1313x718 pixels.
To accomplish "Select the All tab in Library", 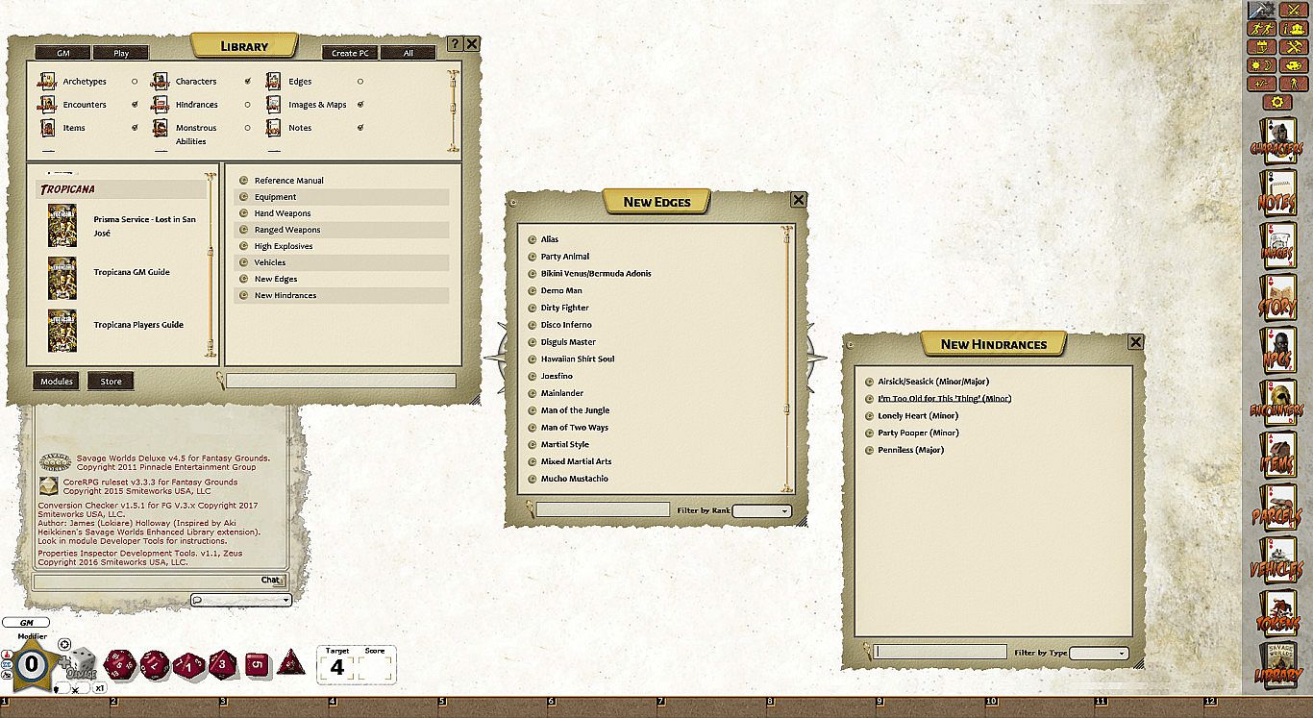I will [409, 54].
